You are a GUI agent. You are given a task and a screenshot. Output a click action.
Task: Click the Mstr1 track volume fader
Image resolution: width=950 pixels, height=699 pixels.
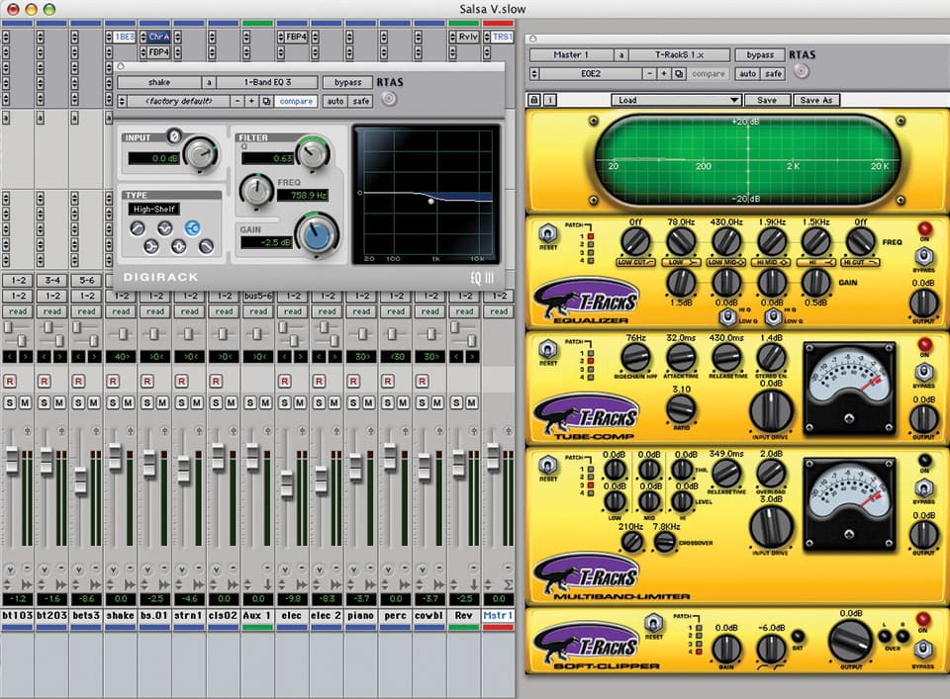tap(493, 458)
